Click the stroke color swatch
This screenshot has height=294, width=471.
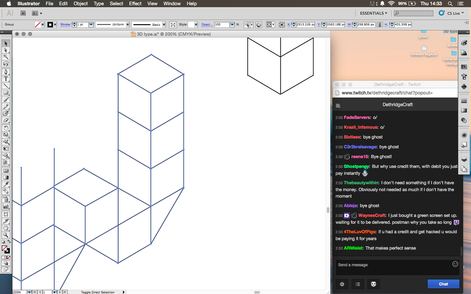pyautogui.click(x=51, y=24)
